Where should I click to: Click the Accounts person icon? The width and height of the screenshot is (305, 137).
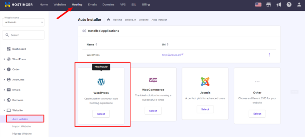[9, 80]
